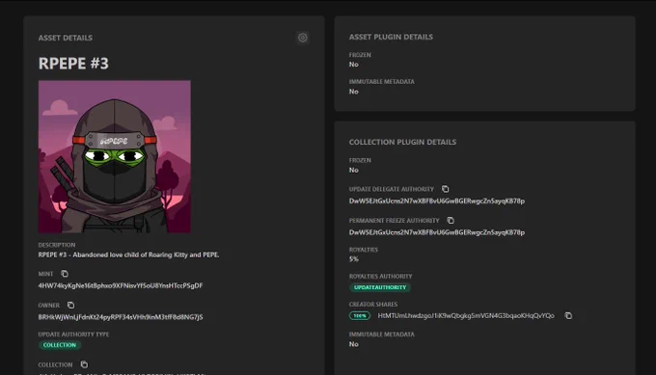Click the 5% royalties value
The image size is (656, 375).
coord(354,259)
